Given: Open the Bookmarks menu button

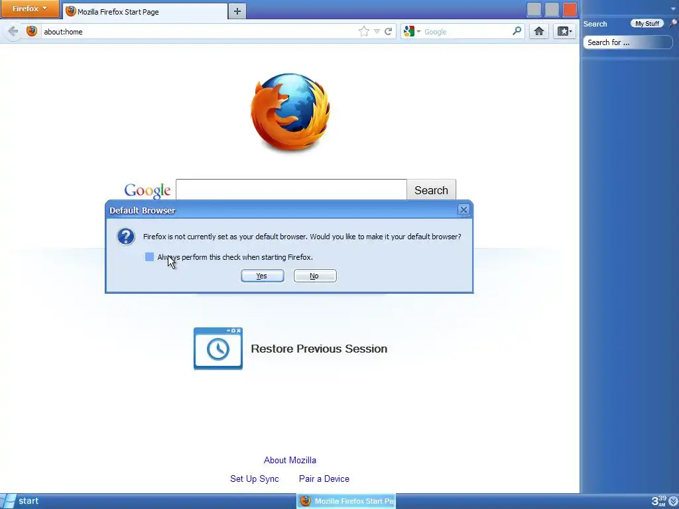Looking at the screenshot, I should coord(564,31).
